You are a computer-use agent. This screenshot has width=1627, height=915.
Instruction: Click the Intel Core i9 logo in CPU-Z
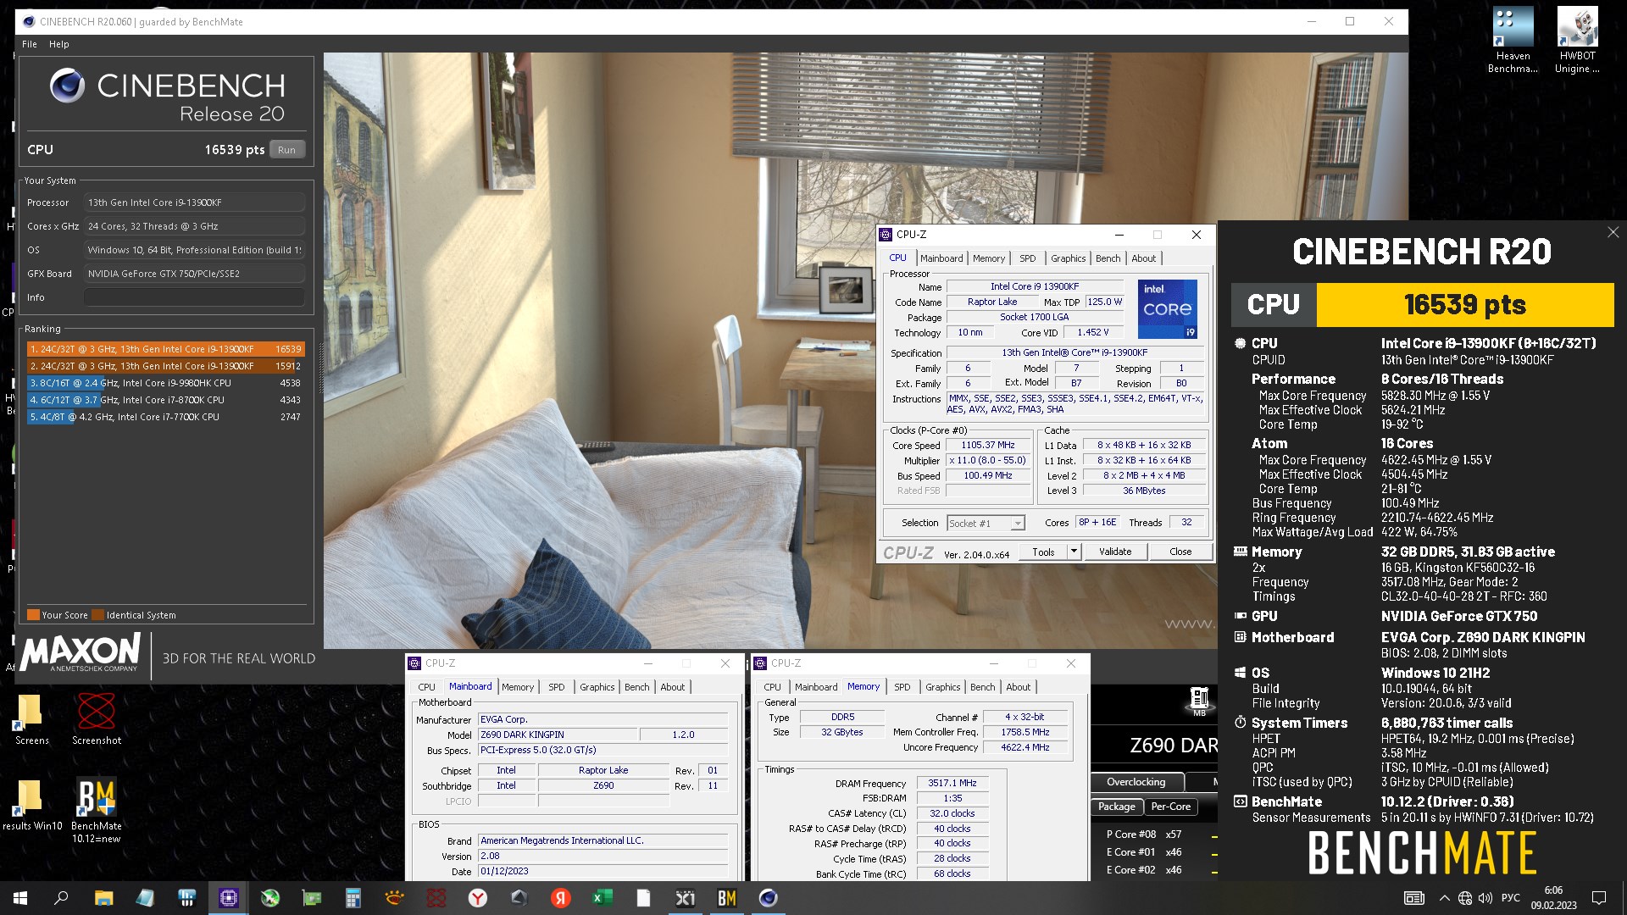(x=1167, y=309)
